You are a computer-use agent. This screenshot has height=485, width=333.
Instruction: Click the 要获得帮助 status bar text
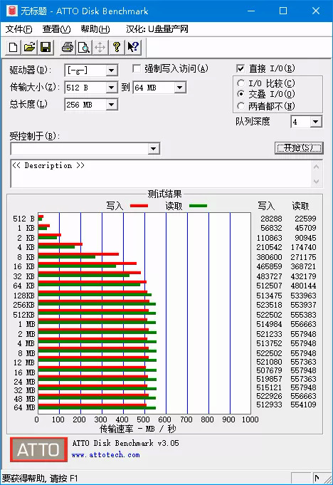(40, 478)
